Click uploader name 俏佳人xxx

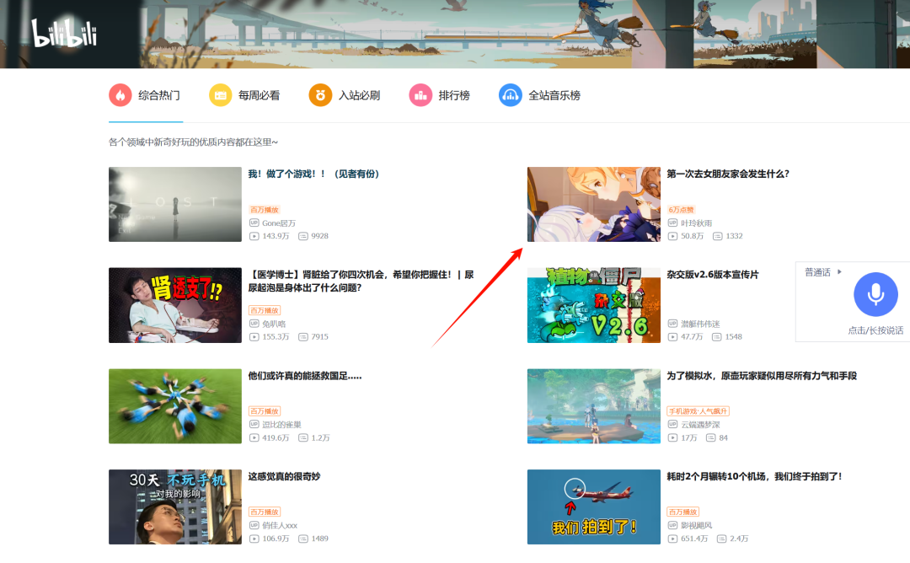pos(280,525)
